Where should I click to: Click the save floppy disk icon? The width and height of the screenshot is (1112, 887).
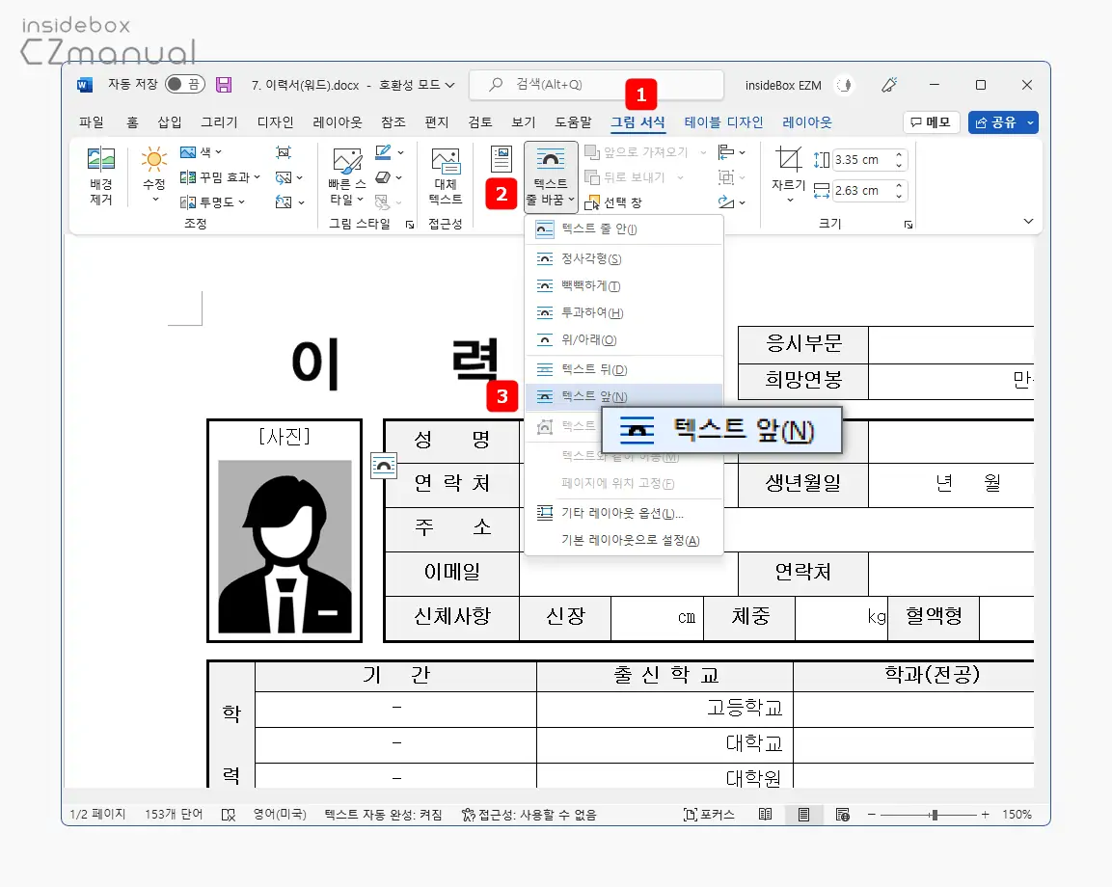point(224,85)
